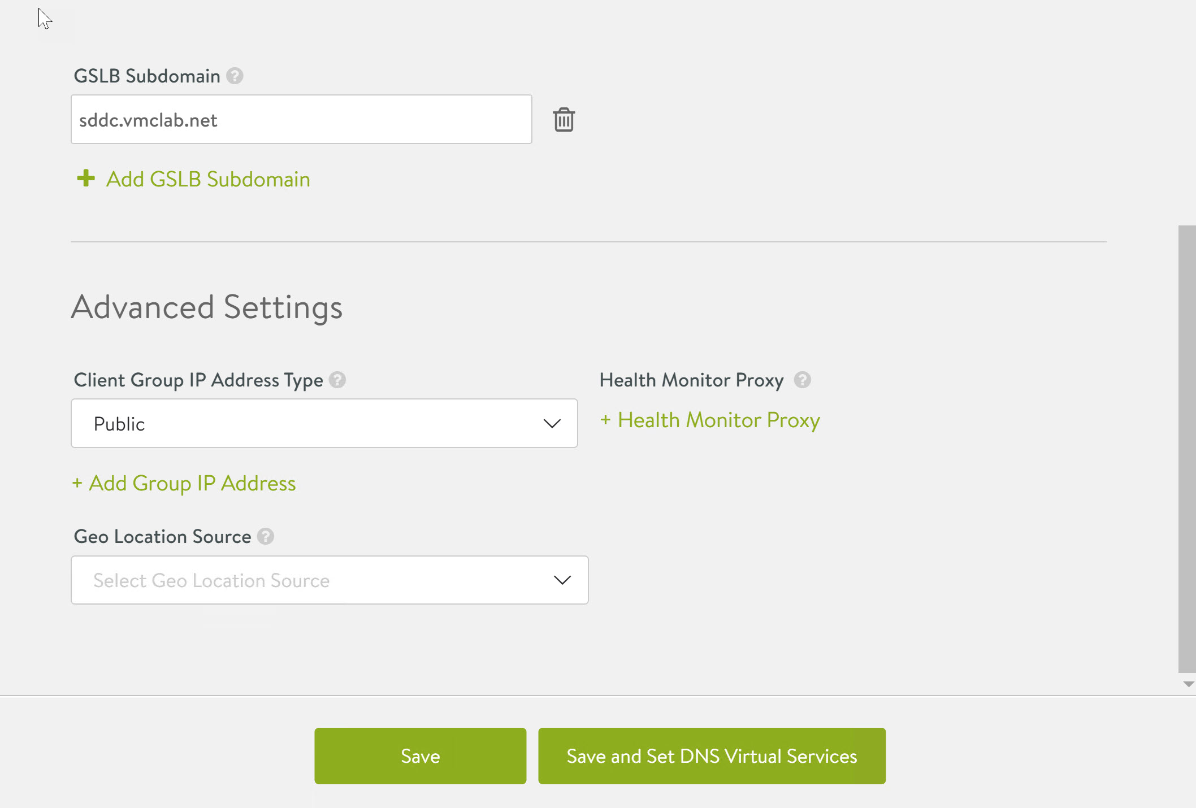Click help icon beside Client Group IP Address Type

(337, 380)
